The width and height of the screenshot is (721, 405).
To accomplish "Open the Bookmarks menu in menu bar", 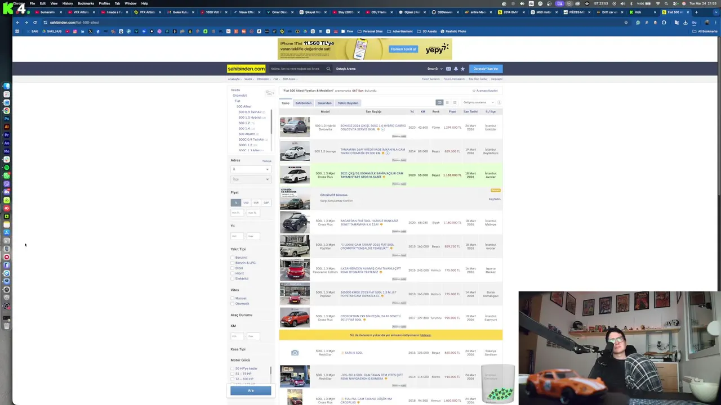I will [x=86, y=3].
